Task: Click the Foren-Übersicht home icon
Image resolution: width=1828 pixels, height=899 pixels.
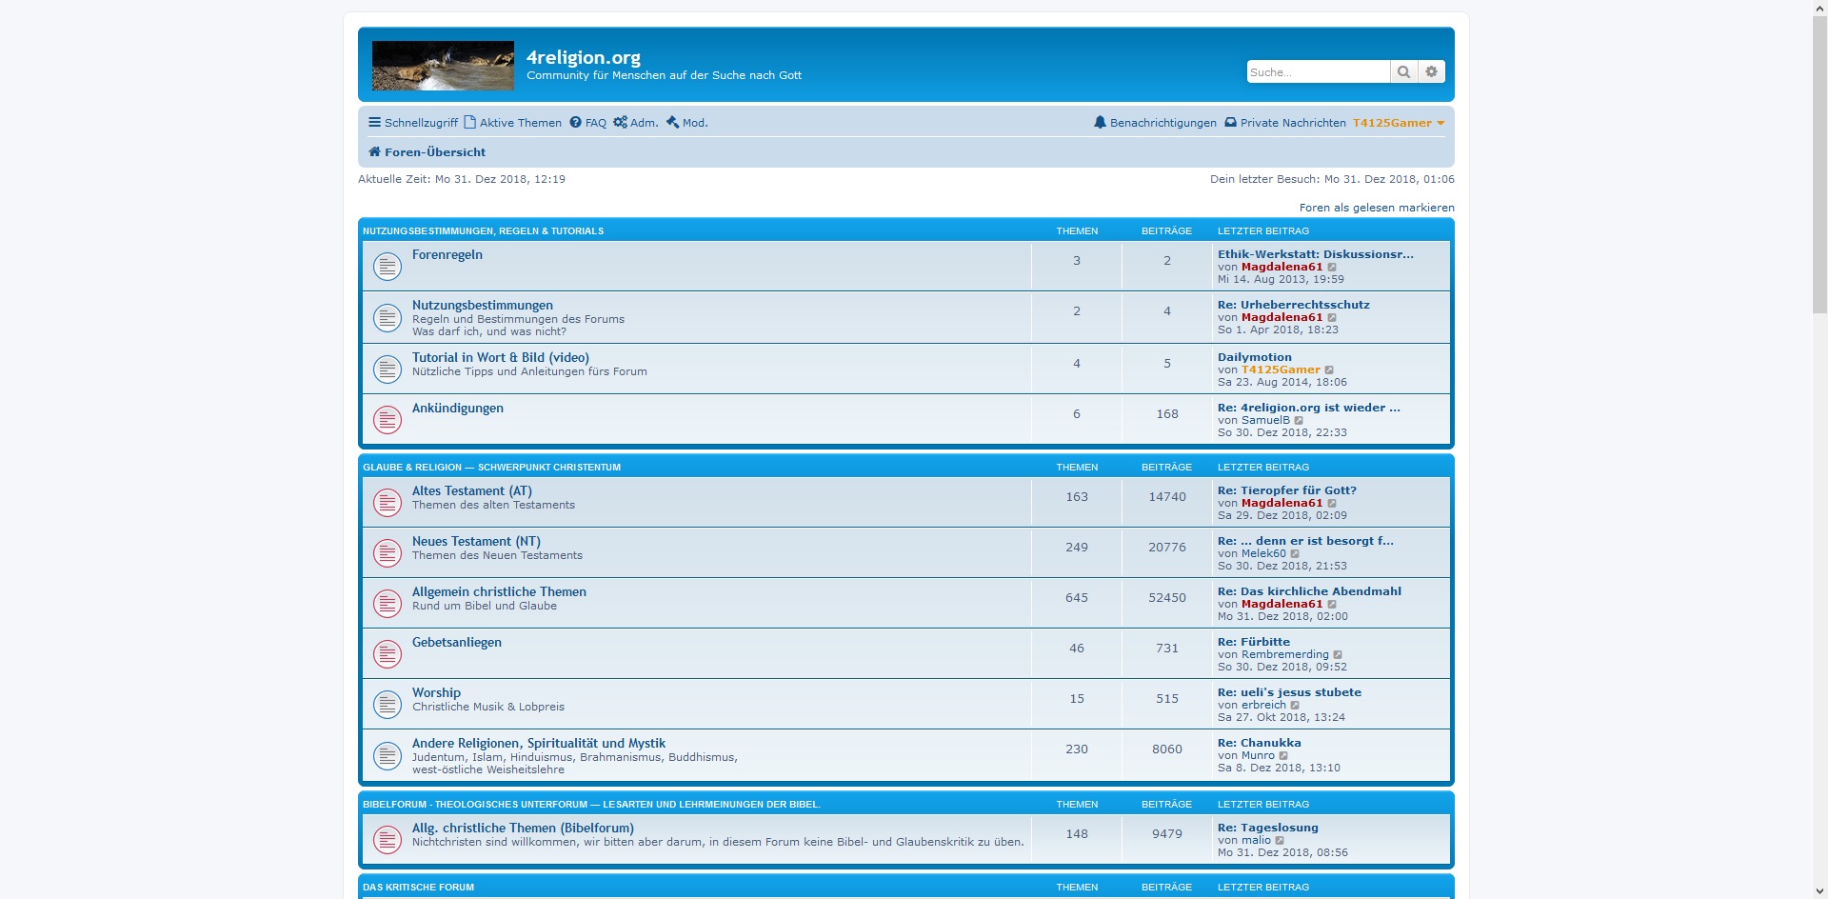Action: [374, 152]
